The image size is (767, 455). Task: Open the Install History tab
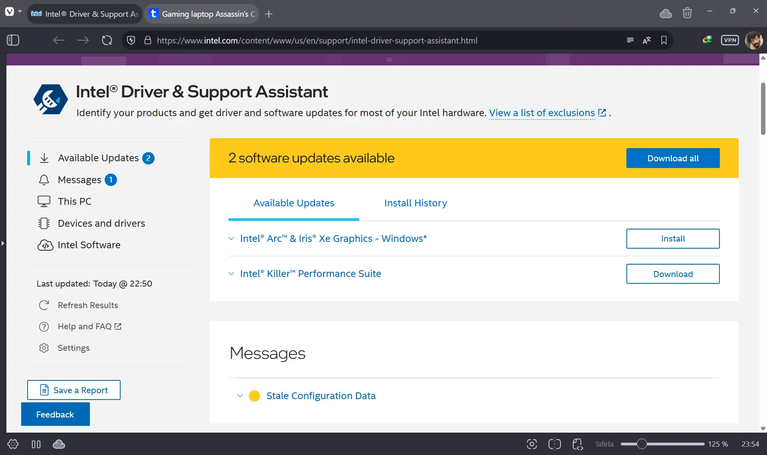pyautogui.click(x=415, y=203)
